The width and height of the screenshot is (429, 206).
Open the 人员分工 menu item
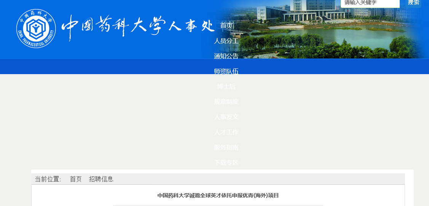pyautogui.click(x=226, y=41)
